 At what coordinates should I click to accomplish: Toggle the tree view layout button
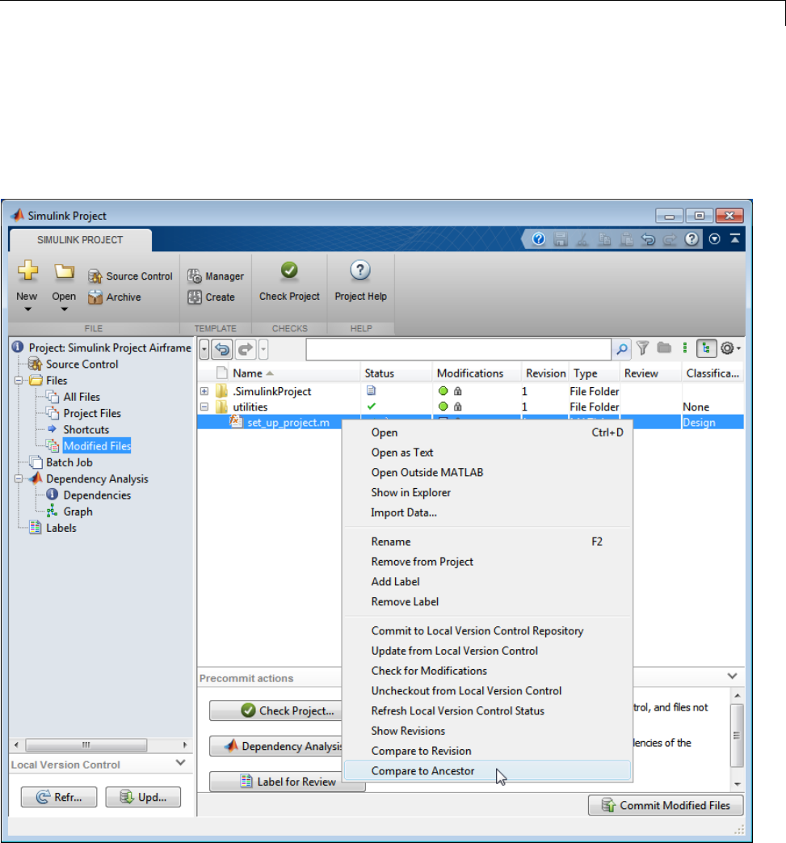pyautogui.click(x=706, y=348)
